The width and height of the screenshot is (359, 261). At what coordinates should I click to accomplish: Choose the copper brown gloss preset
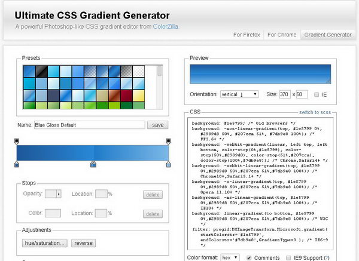tap(114, 96)
